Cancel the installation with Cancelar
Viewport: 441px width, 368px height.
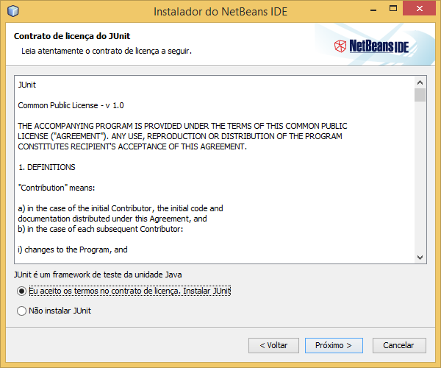click(x=399, y=345)
